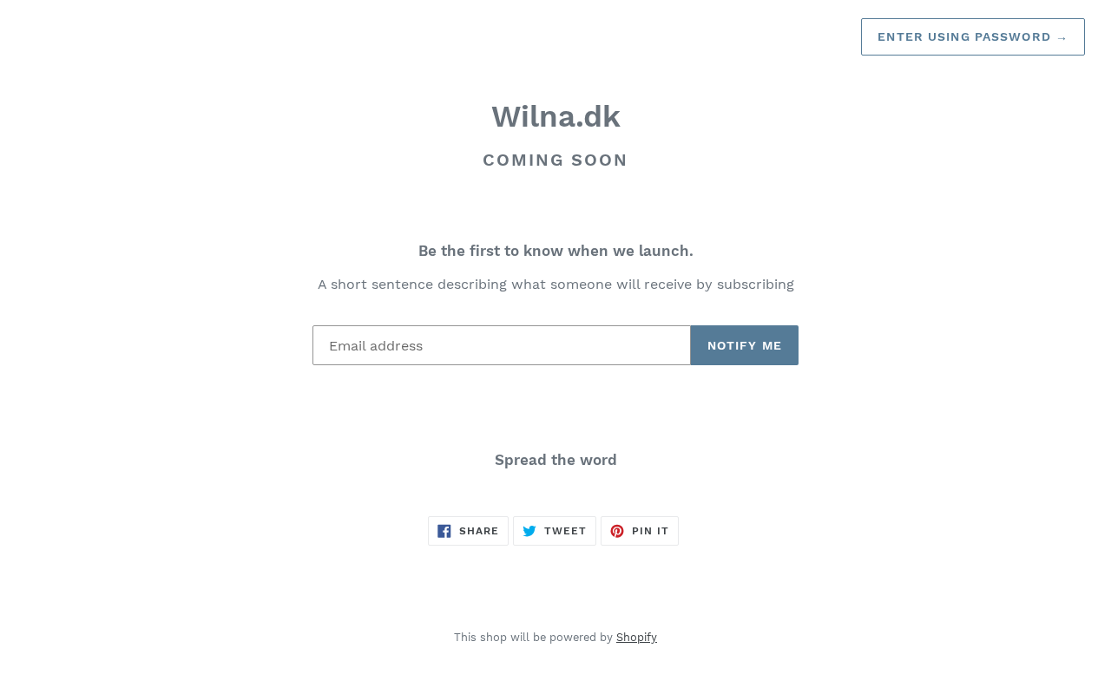Image resolution: width=1111 pixels, height=694 pixels.
Task: Focus the Email address field
Action: pos(502,345)
